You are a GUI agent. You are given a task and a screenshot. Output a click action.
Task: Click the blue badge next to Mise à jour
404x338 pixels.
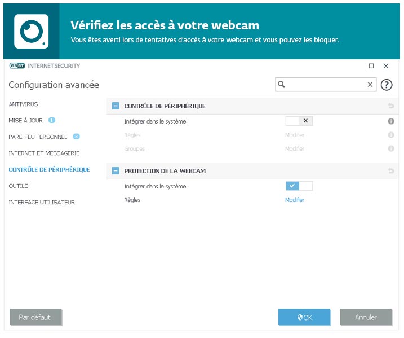pyautogui.click(x=51, y=120)
